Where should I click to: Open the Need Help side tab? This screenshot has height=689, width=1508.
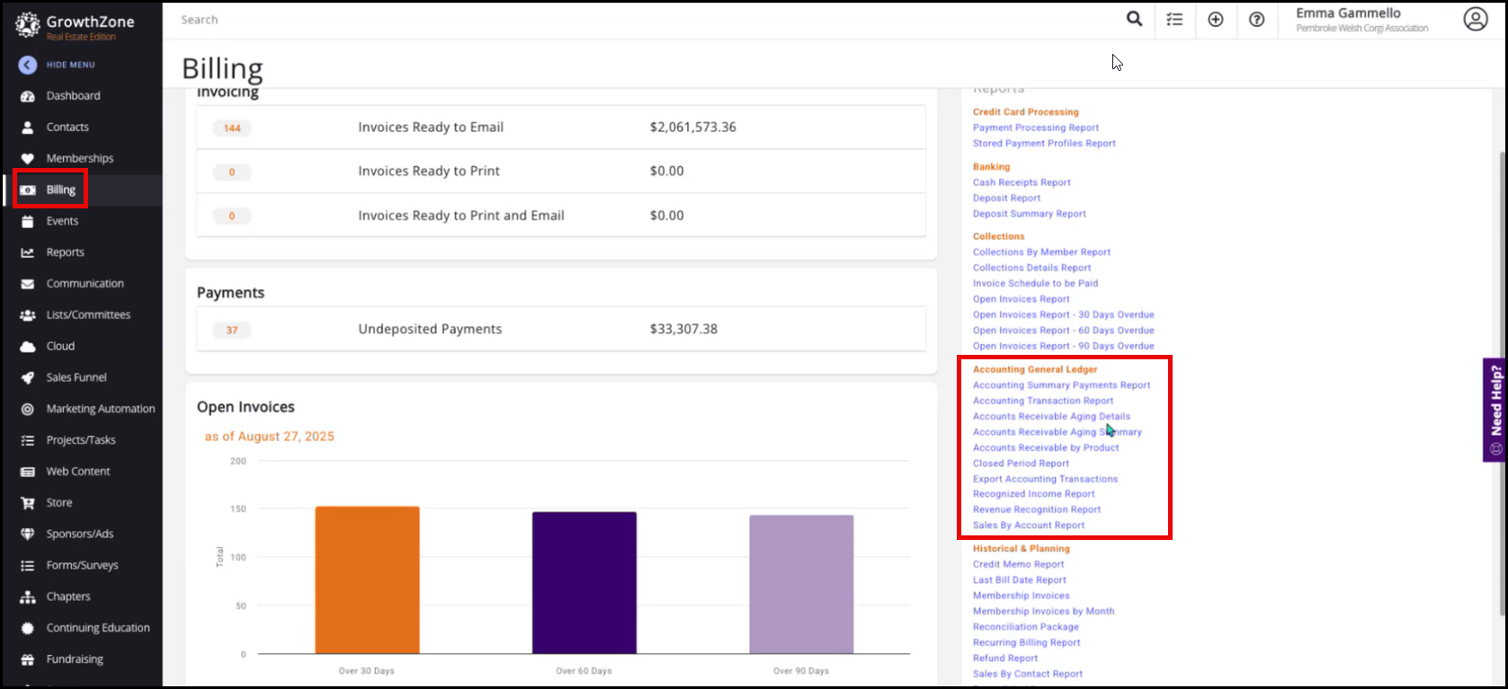(1495, 410)
